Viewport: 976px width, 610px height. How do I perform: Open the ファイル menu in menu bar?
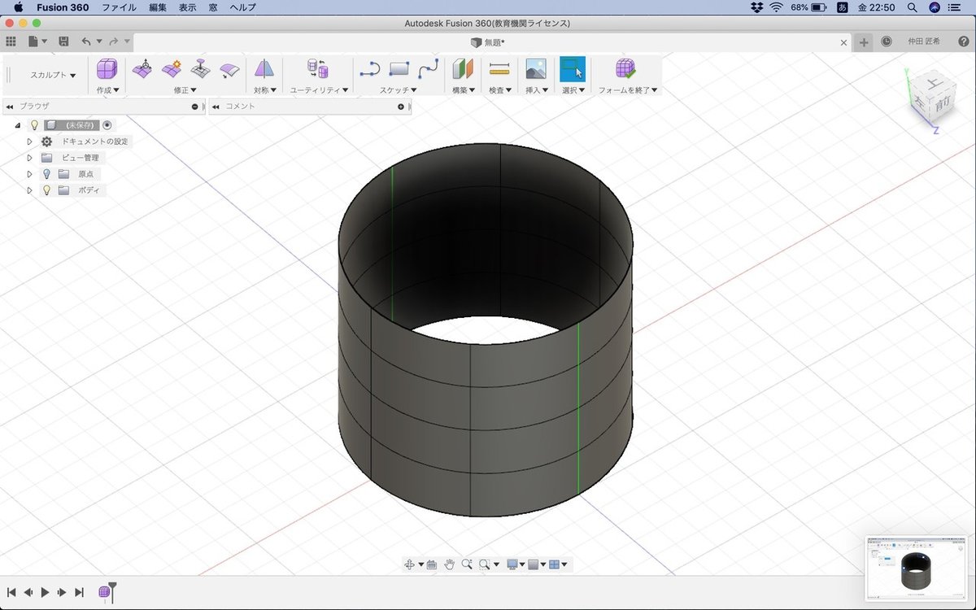click(x=119, y=7)
